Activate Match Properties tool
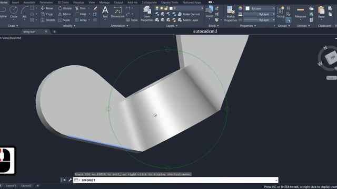The image size is (337, 189). [231, 14]
